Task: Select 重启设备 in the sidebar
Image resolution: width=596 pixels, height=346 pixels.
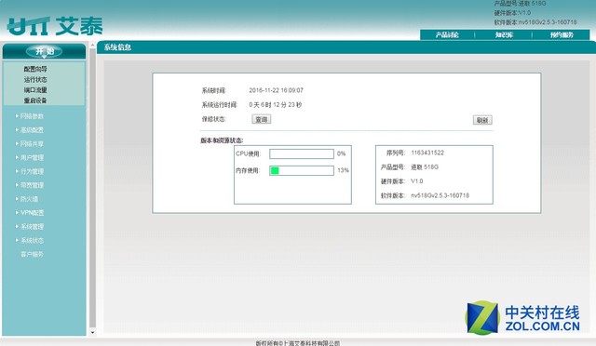Action: 35,100
